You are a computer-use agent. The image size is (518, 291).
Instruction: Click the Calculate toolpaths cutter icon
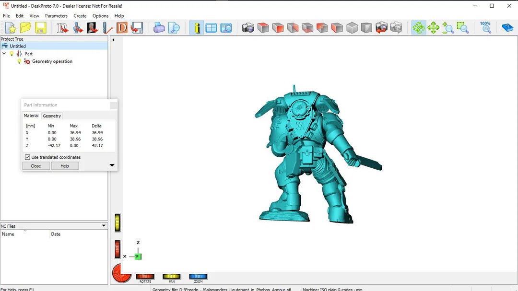click(107, 28)
